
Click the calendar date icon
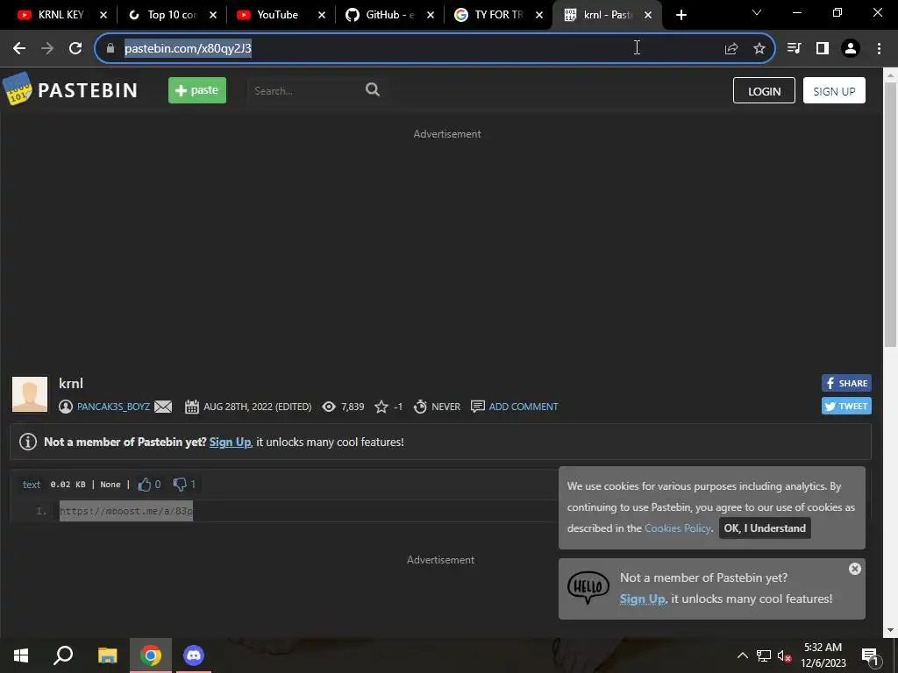192,407
